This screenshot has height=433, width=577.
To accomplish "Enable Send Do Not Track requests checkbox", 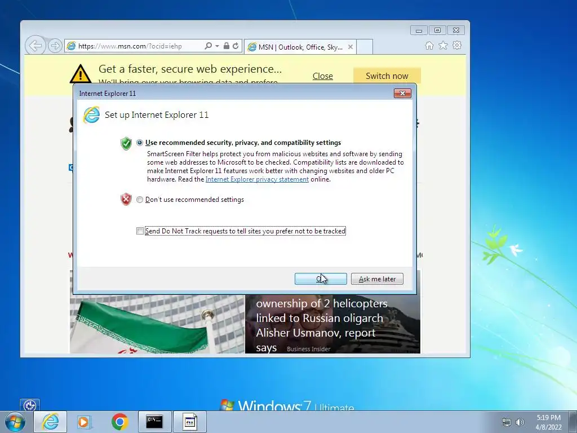I will (140, 231).
